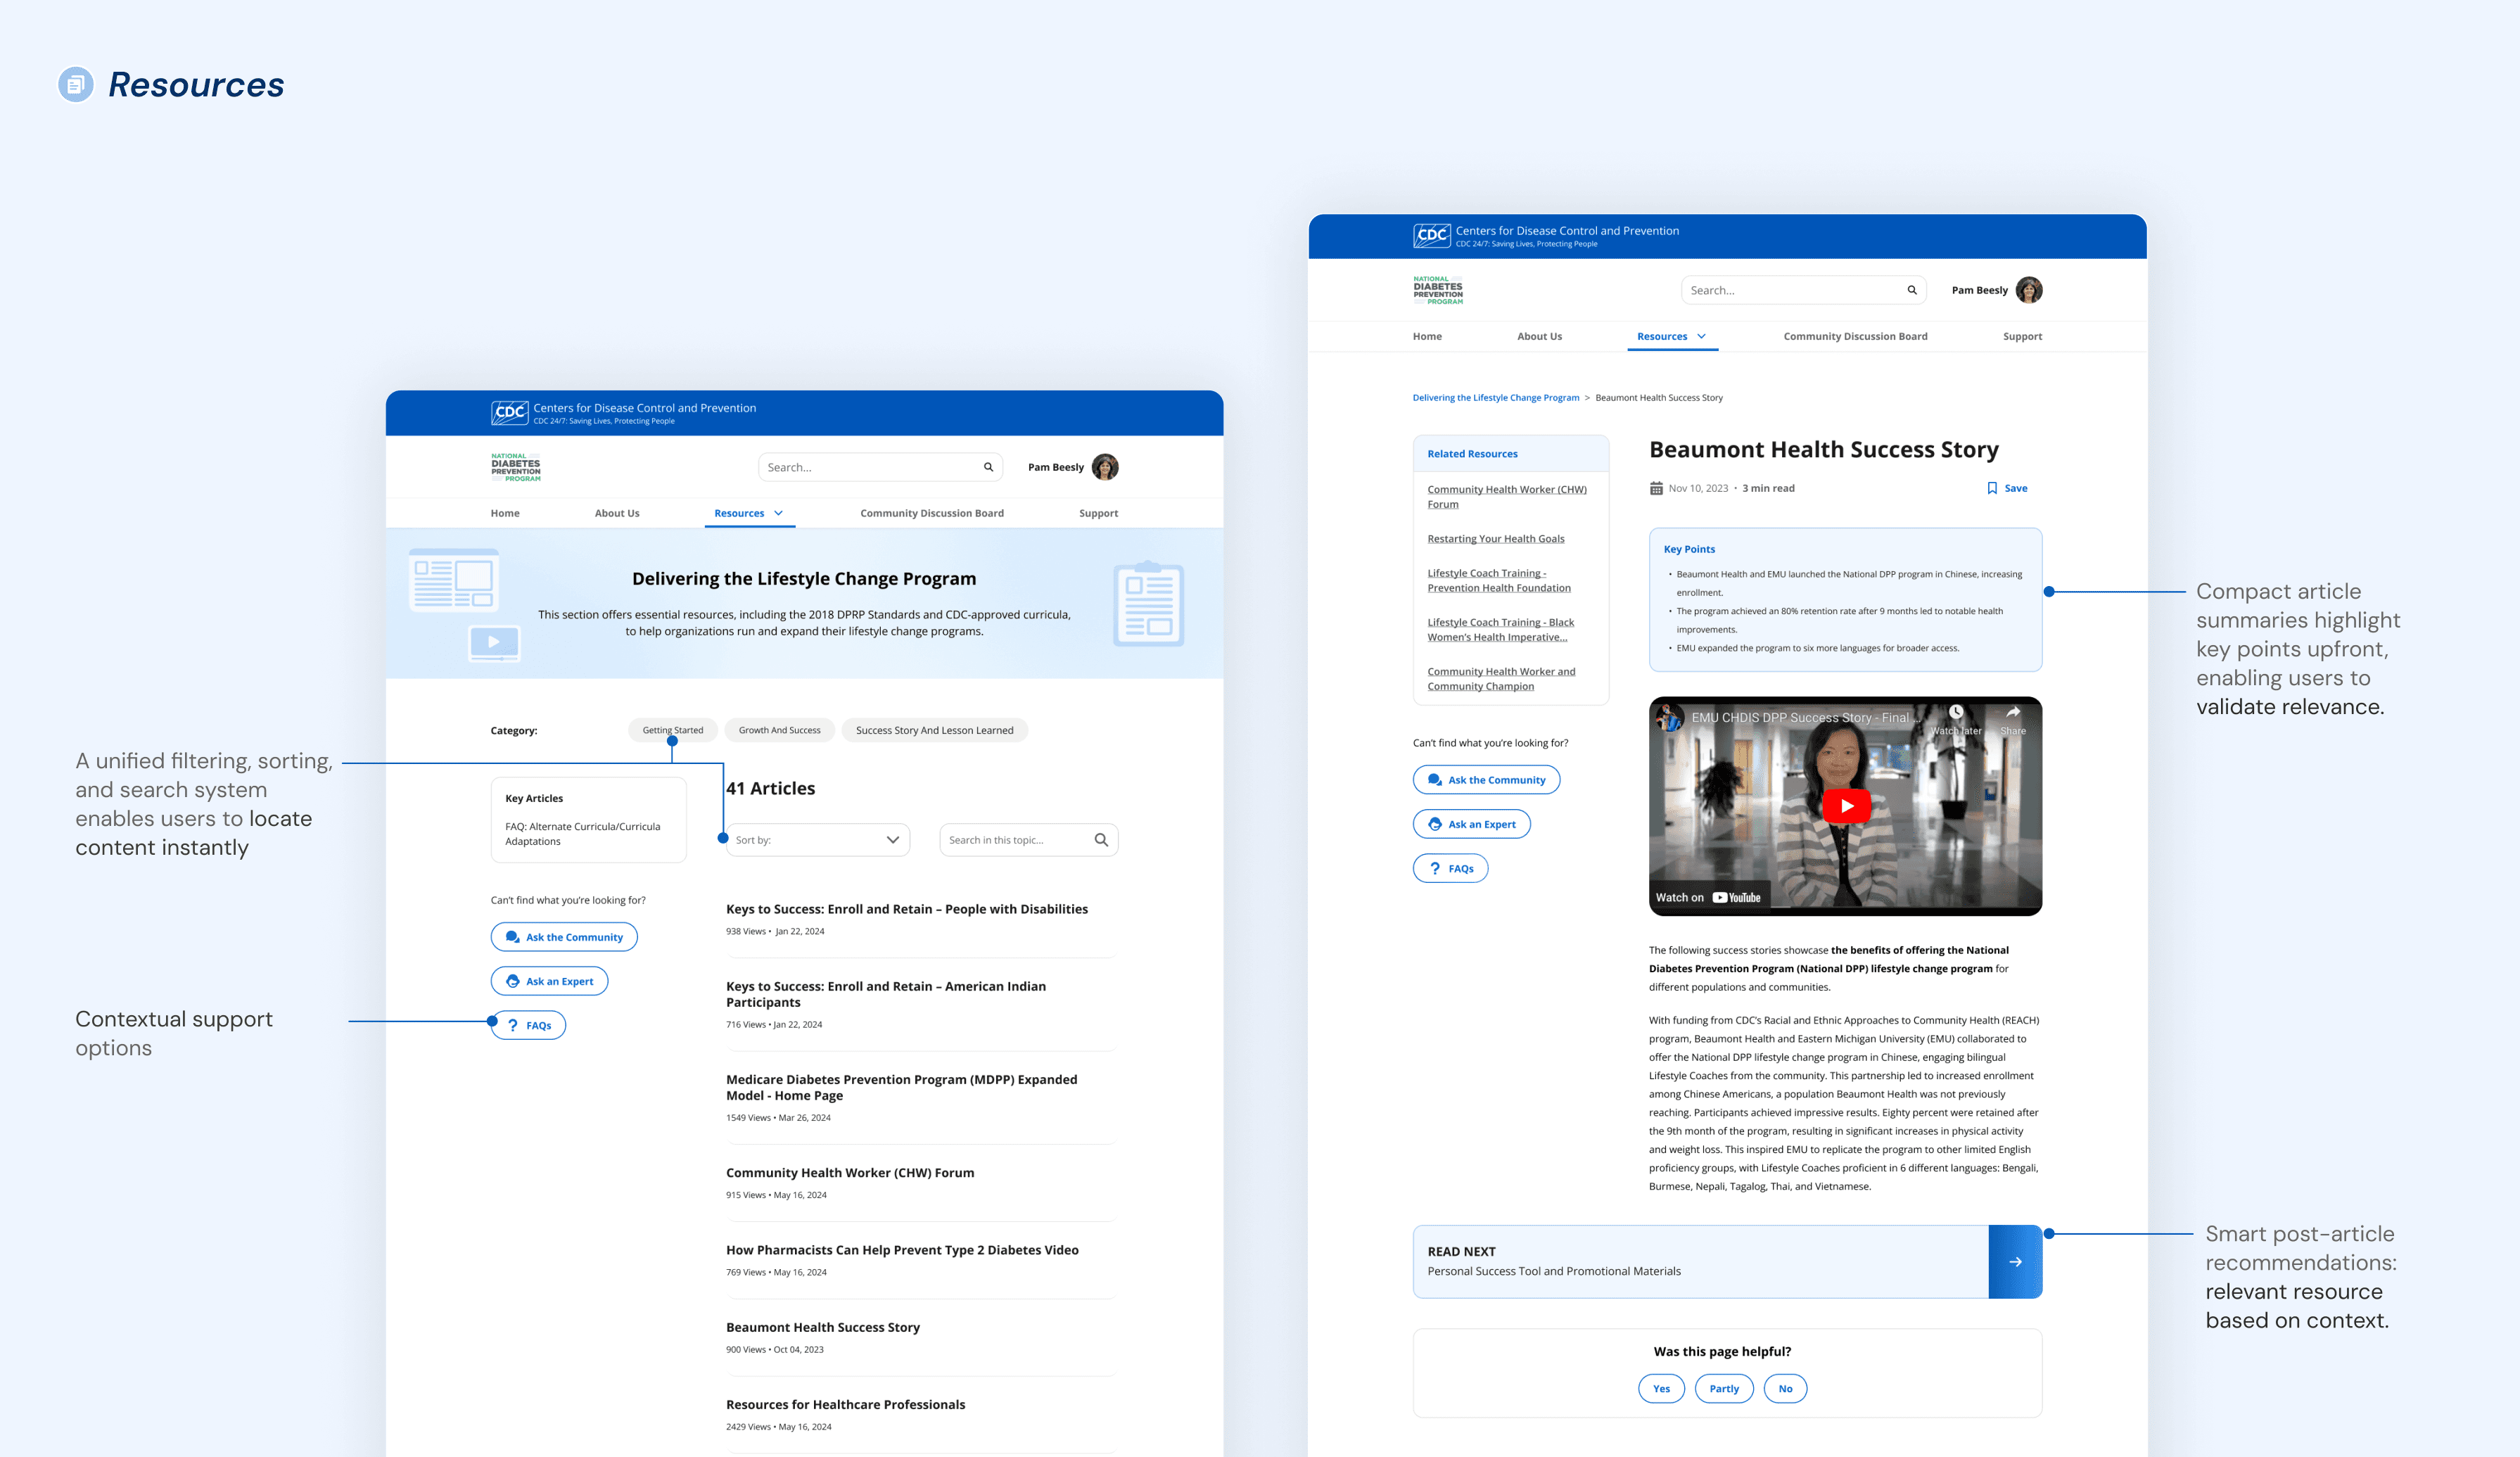Viewport: 2520px width, 1457px height.
Task: Click Ask an Expert button on left page
Action: pos(549,981)
